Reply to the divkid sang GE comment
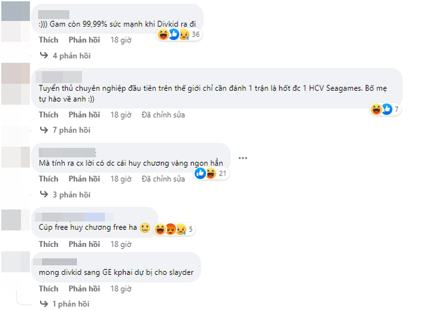Viewport: 428px width, 311px height. pos(84,288)
